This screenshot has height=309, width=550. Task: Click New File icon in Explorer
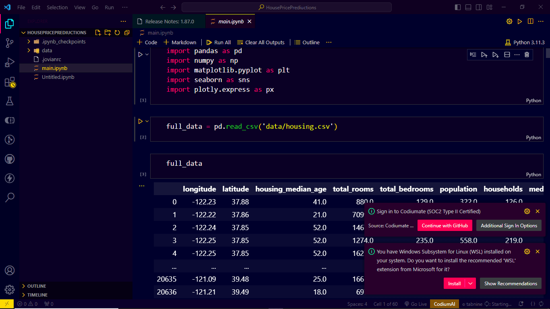(98, 33)
